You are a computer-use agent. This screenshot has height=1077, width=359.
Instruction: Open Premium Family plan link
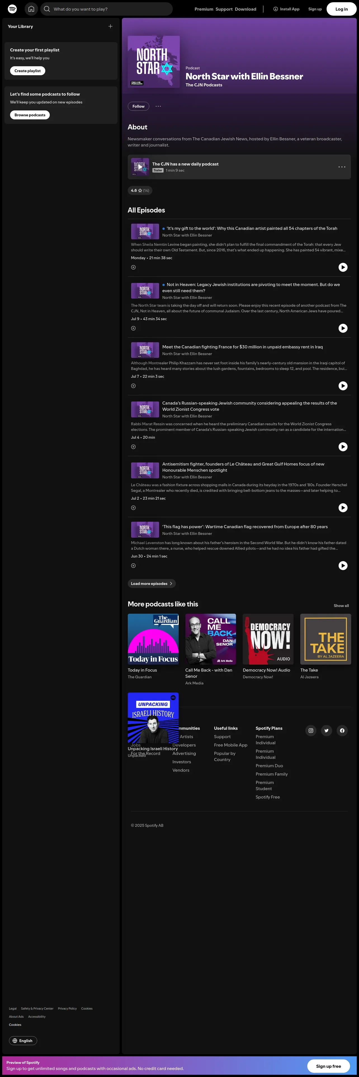pyautogui.click(x=272, y=774)
